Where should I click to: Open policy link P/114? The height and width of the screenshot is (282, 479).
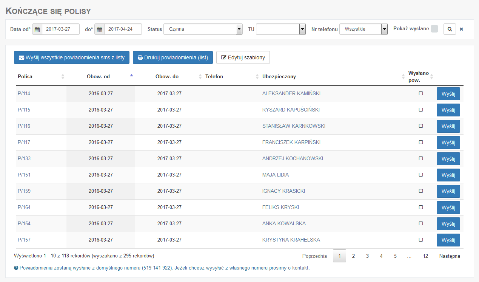point(24,93)
